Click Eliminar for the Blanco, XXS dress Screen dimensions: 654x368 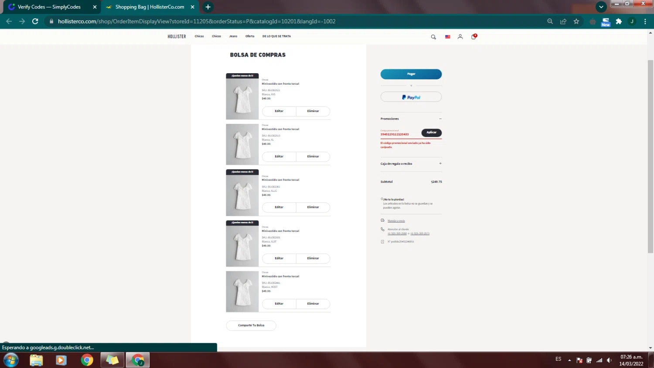[x=313, y=111]
